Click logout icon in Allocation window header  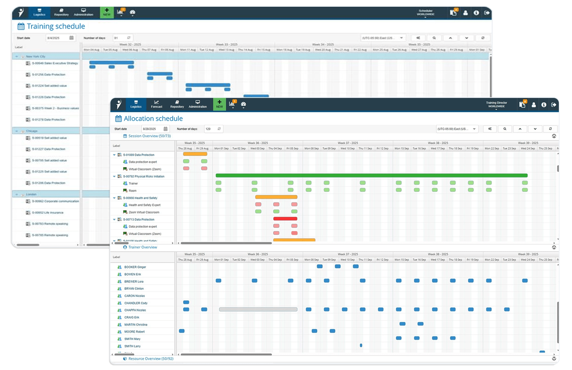553,105
